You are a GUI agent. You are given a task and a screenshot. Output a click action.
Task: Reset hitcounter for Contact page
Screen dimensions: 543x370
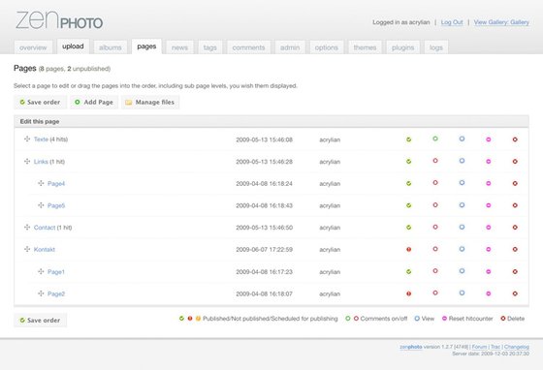(489, 228)
